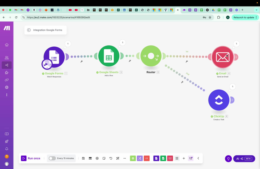This screenshot has width=260, height=169.
Task: Open the Google Sheets Add a Row module
Action: (x=109, y=56)
